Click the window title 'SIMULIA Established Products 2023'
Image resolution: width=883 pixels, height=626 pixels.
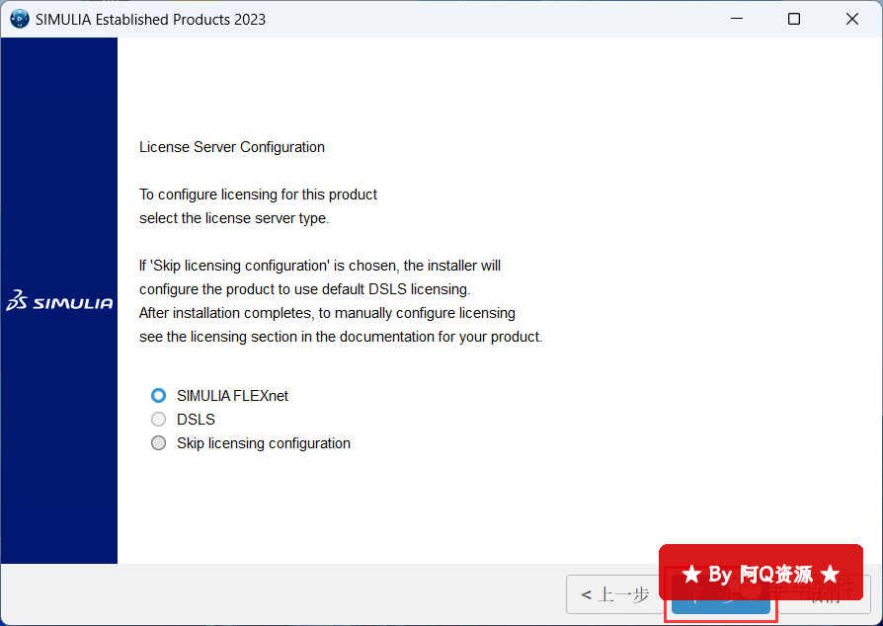tap(150, 19)
